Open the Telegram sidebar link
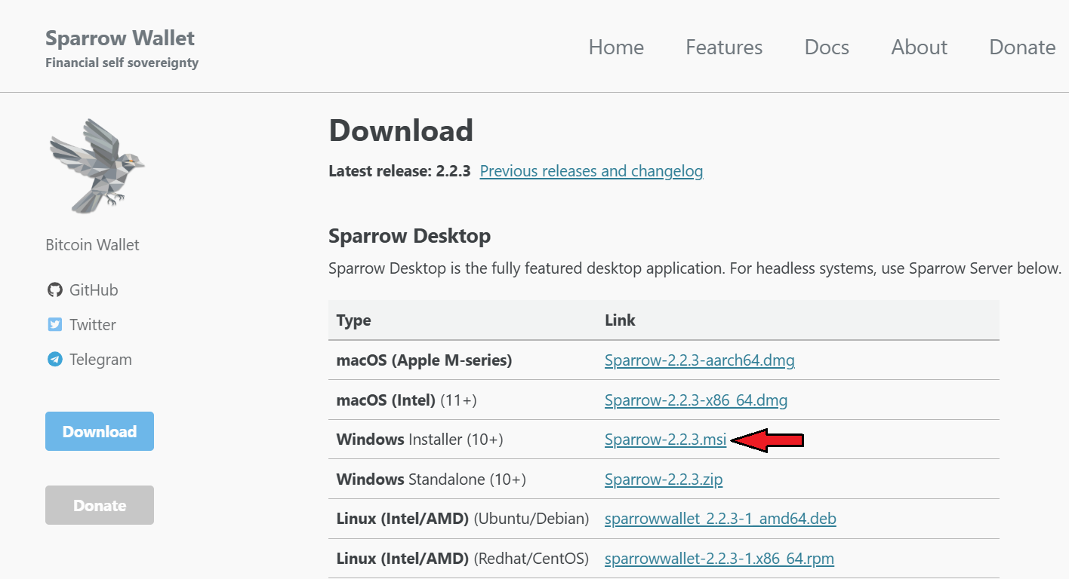The height and width of the screenshot is (579, 1069). point(100,360)
